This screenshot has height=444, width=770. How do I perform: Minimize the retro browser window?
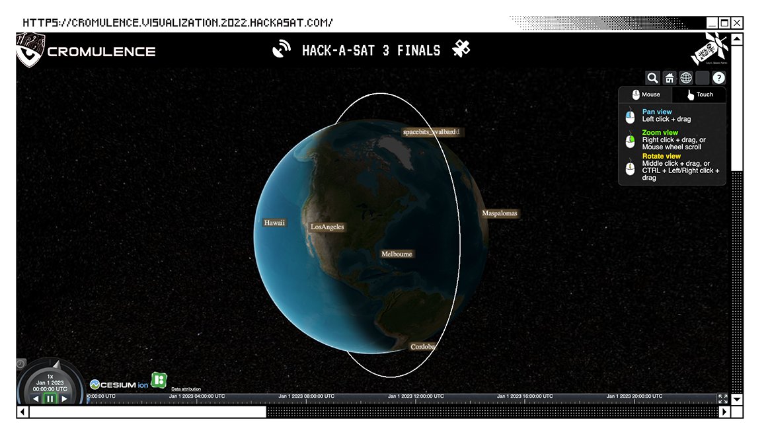click(x=712, y=22)
